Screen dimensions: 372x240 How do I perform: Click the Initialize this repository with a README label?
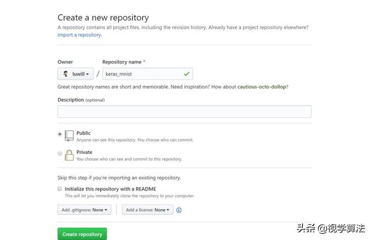110,189
